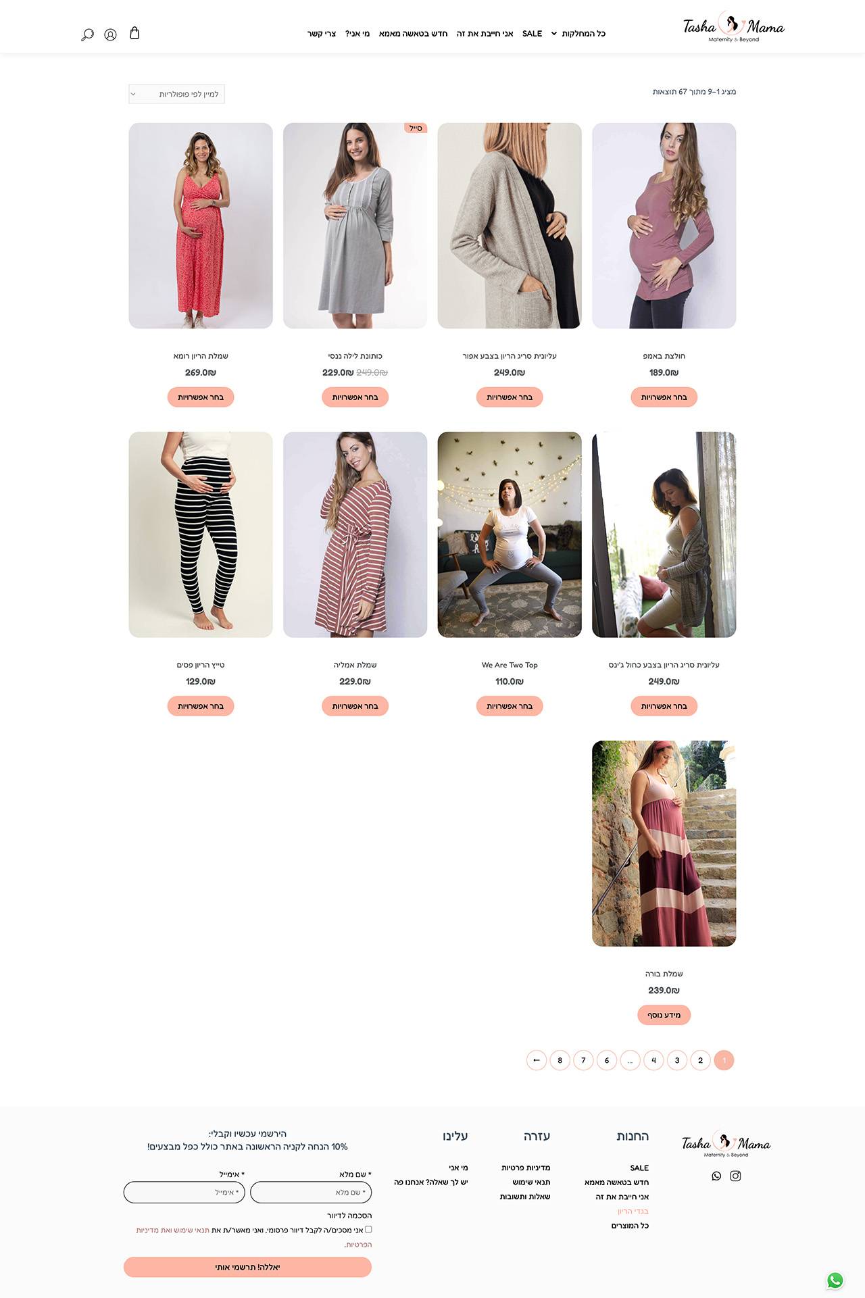865x1298 pixels.
Task: Click the Tasha Mama header logo
Action: [733, 27]
